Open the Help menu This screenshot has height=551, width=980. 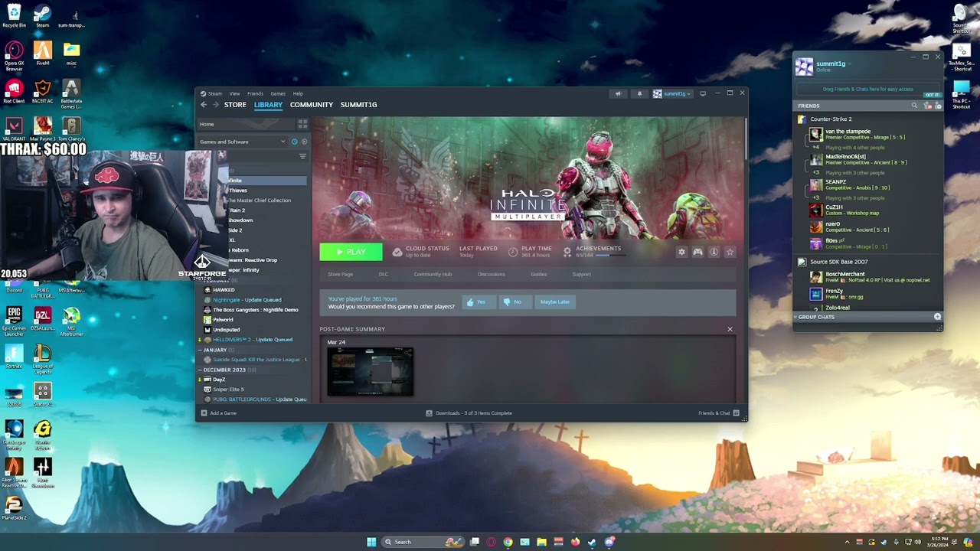click(x=298, y=93)
